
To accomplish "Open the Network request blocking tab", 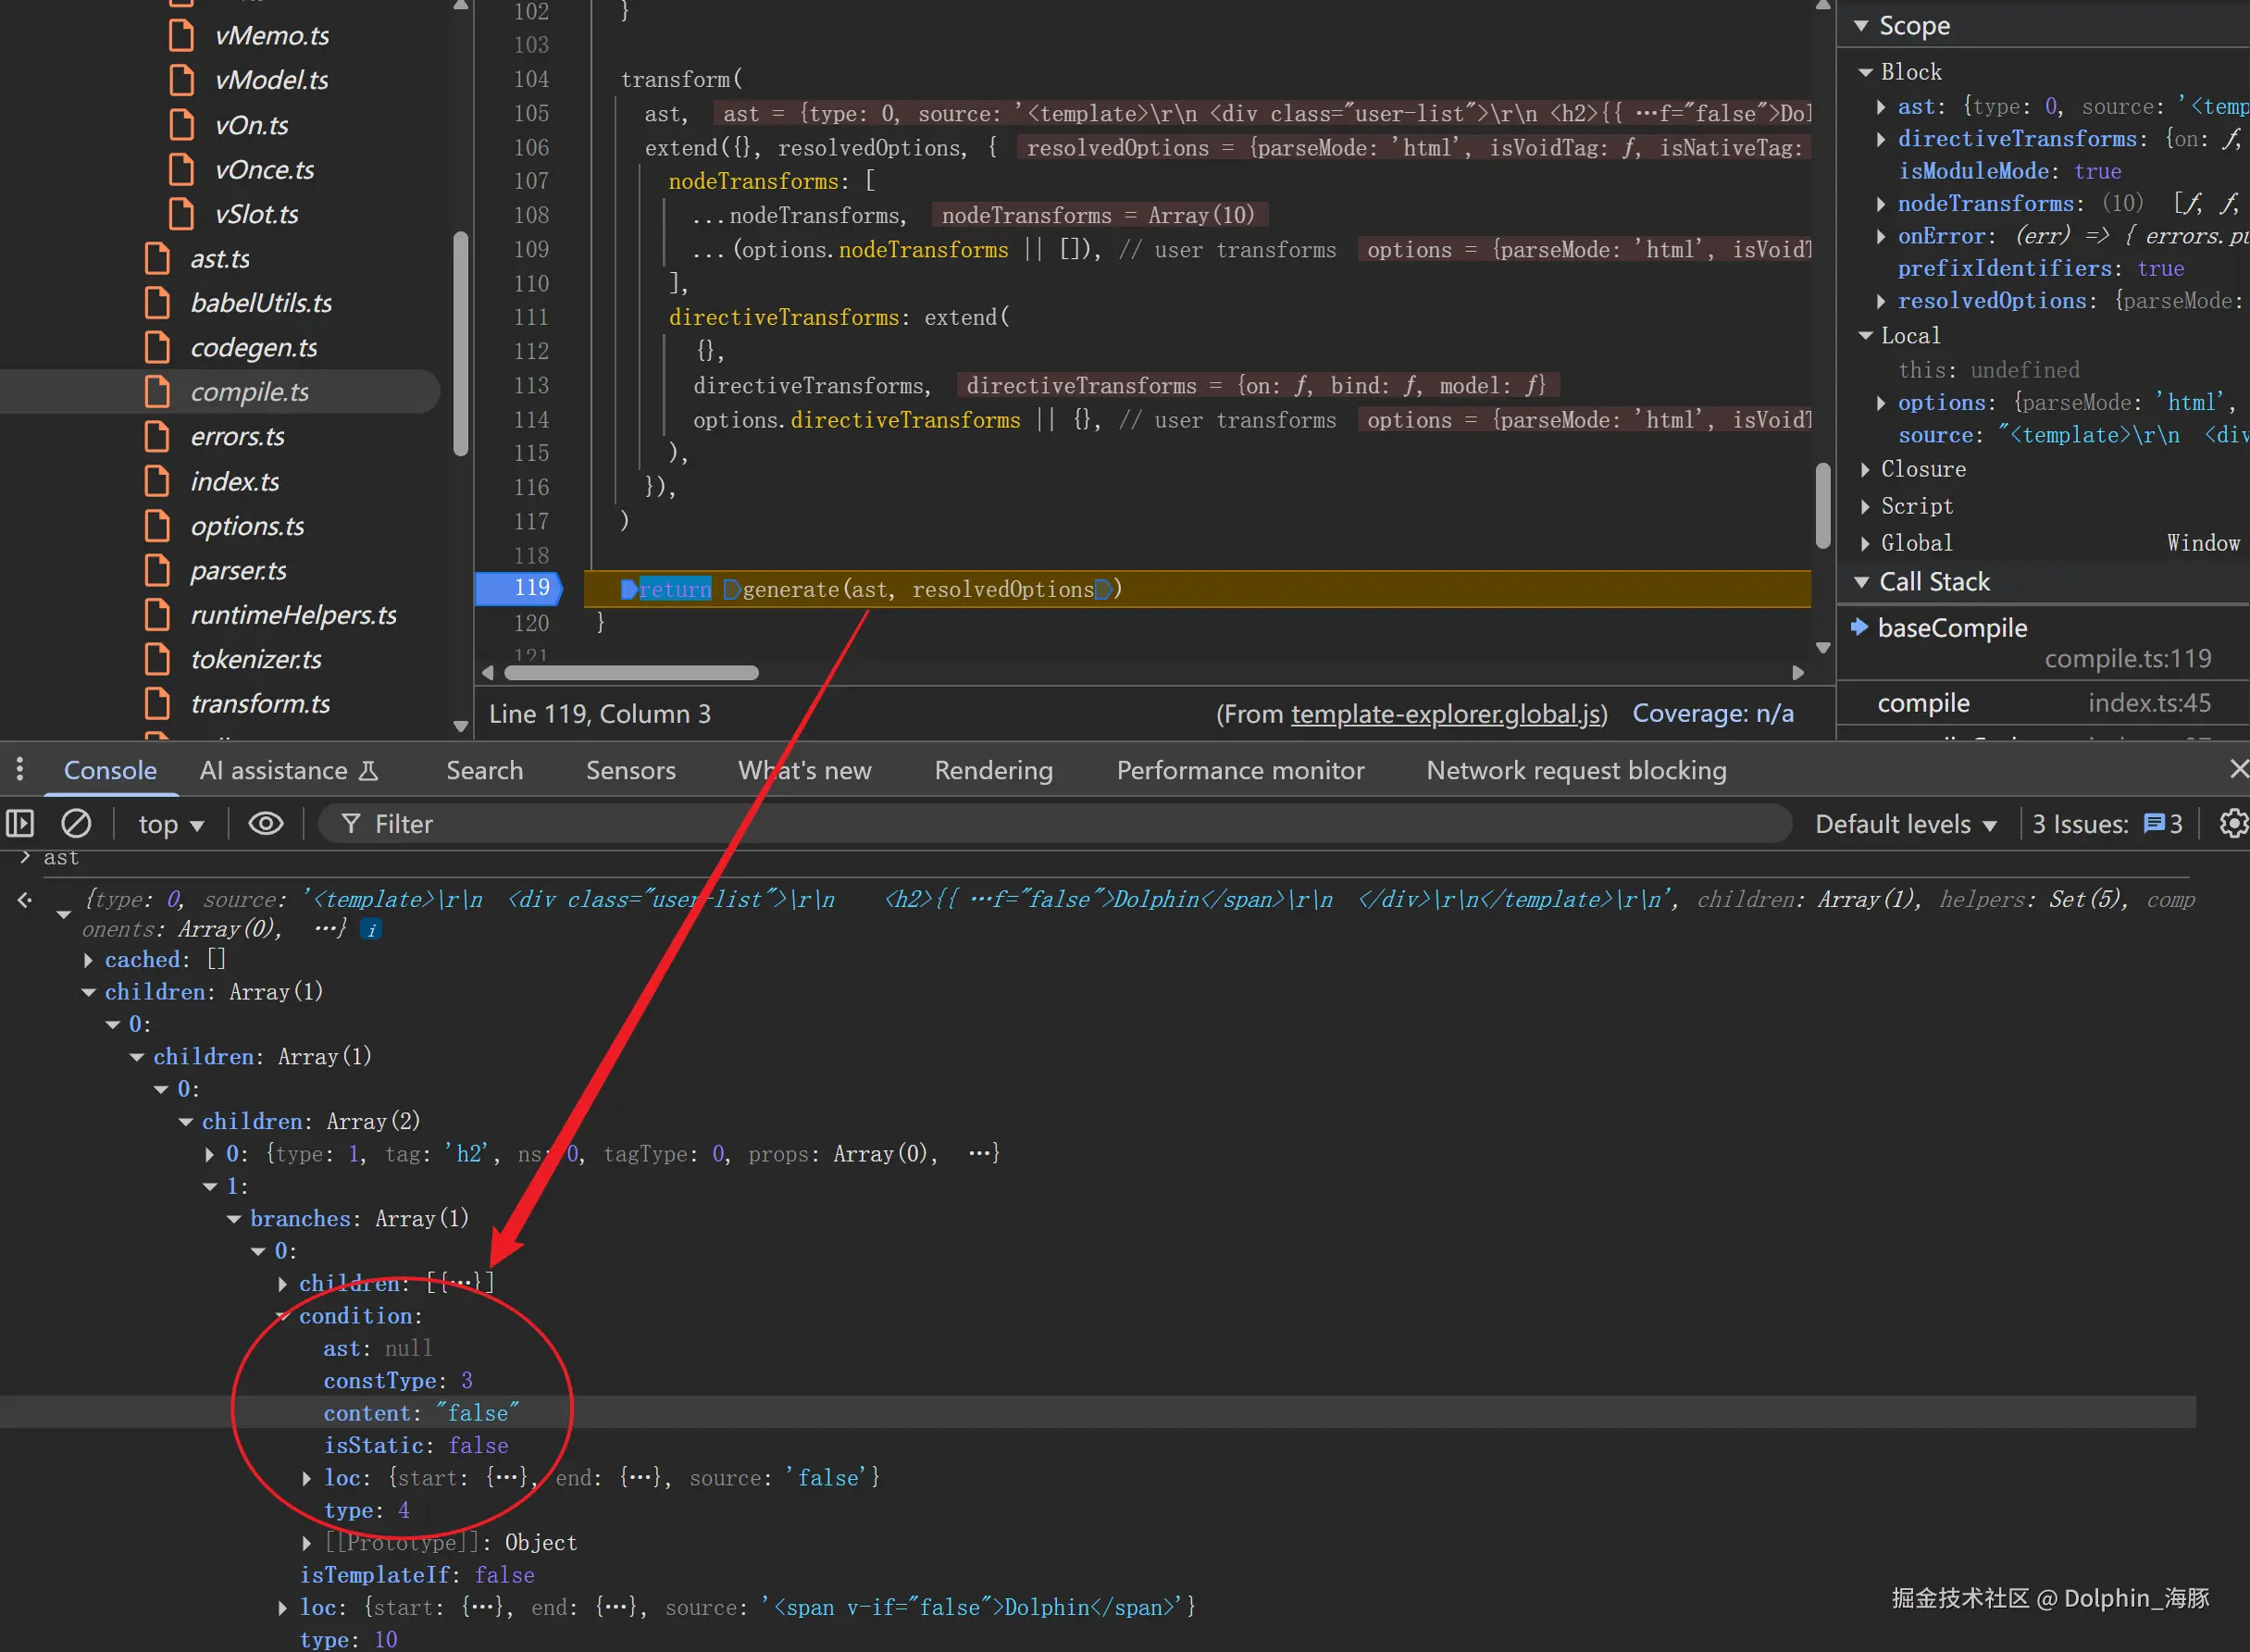I will click(x=1576, y=771).
